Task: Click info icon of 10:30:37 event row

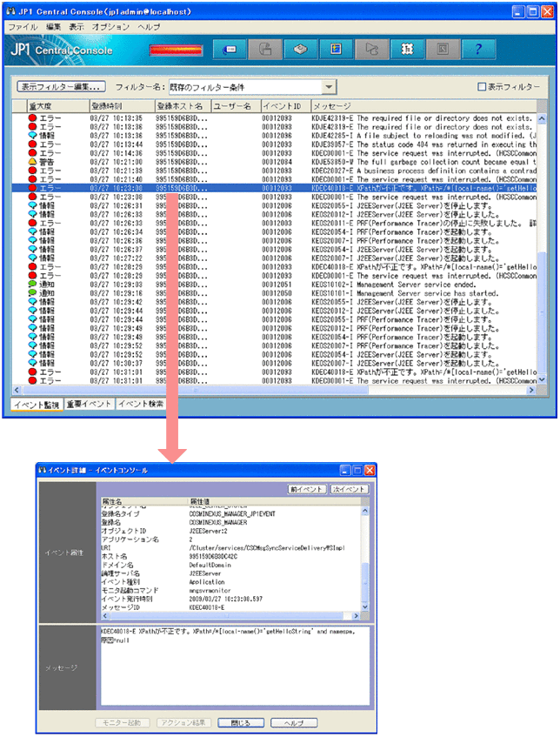Action: (x=32, y=363)
